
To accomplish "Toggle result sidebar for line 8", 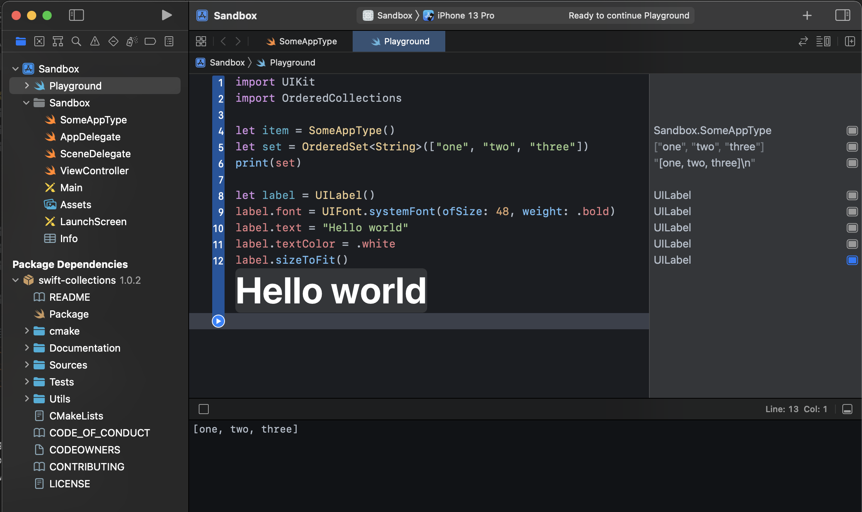I will [x=852, y=195].
